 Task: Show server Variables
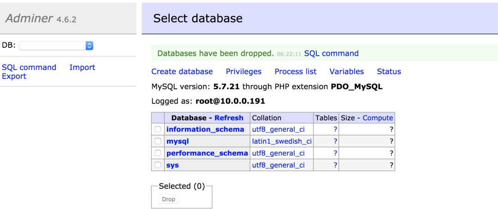coord(347,71)
